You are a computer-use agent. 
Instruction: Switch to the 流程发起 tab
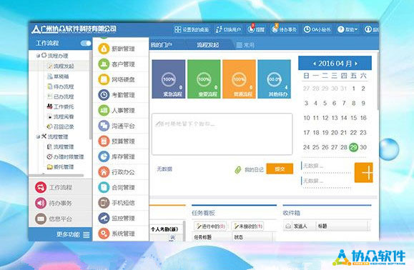(208, 45)
